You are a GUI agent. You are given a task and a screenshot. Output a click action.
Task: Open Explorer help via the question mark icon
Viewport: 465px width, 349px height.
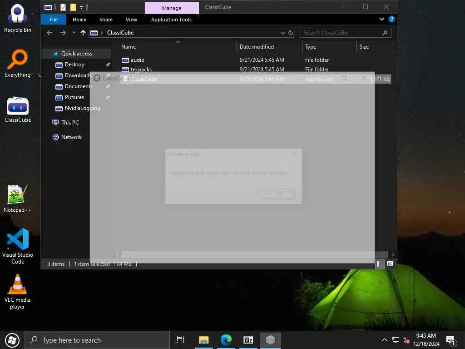[x=391, y=19]
